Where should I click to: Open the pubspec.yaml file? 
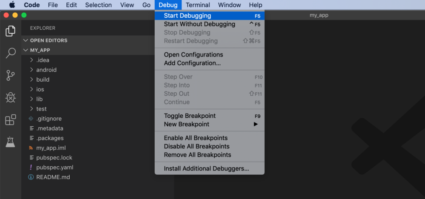click(51, 167)
